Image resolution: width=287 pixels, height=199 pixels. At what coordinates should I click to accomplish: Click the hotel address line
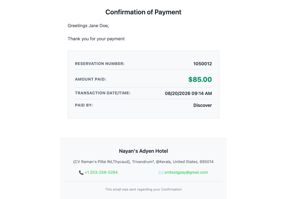point(143,162)
